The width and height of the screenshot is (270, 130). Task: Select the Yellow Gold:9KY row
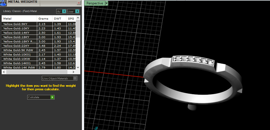click(39, 24)
